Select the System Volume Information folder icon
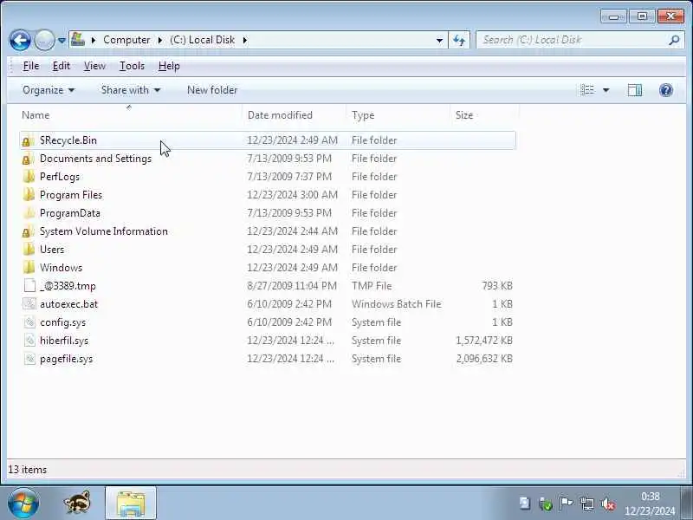 [29, 231]
